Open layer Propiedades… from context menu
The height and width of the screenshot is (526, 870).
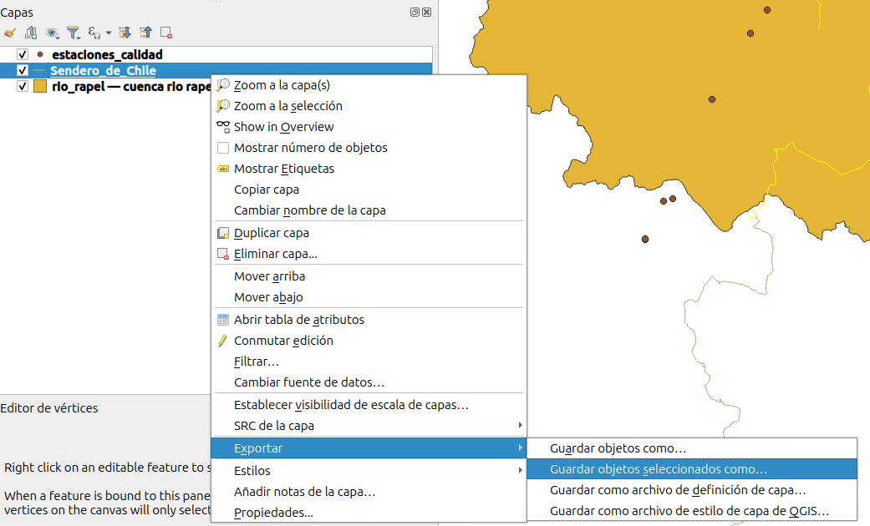point(273,513)
